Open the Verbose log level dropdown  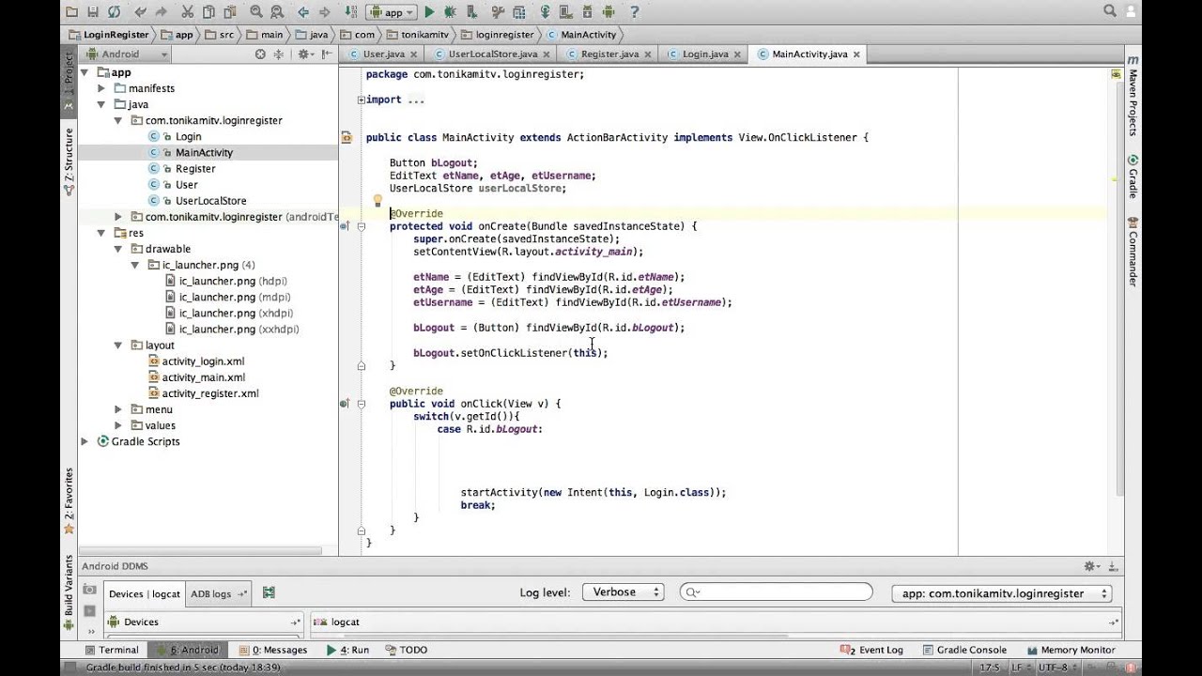(x=623, y=592)
